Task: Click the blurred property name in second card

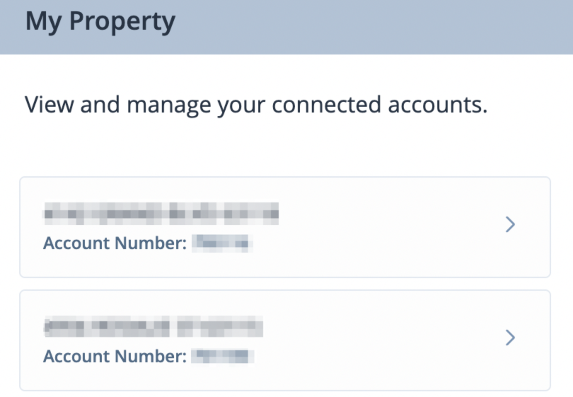Action: (154, 326)
